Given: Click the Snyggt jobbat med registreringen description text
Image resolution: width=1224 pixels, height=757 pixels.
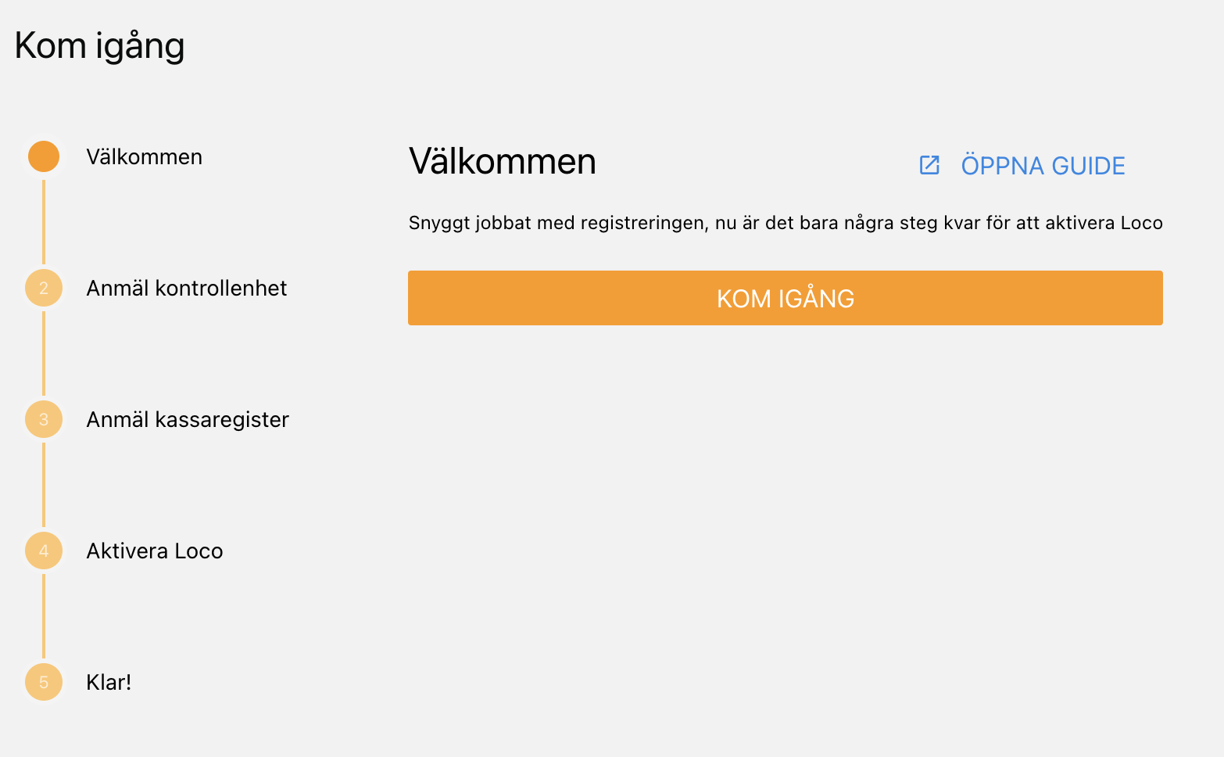Looking at the screenshot, I should click(786, 223).
